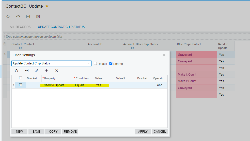
Task: Click the grid settings icon beside Contact ID header
Action: pos(5,44)
